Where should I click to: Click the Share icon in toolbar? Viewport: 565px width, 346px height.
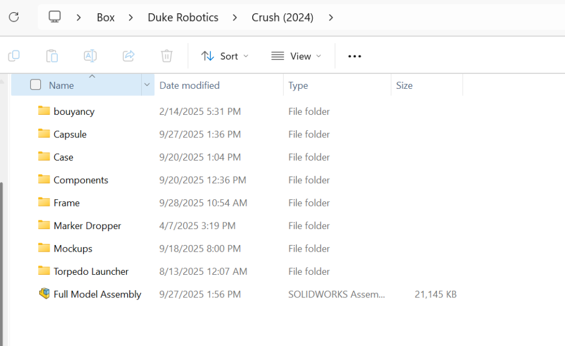tap(129, 56)
